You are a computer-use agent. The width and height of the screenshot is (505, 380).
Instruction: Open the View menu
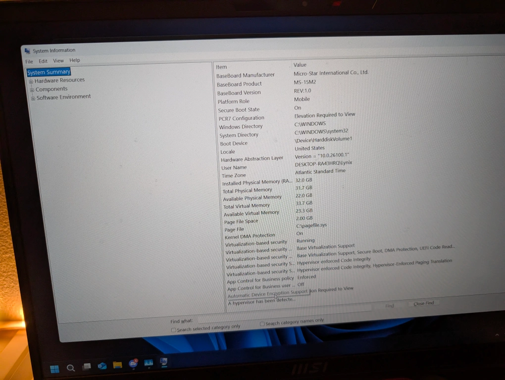(x=58, y=60)
